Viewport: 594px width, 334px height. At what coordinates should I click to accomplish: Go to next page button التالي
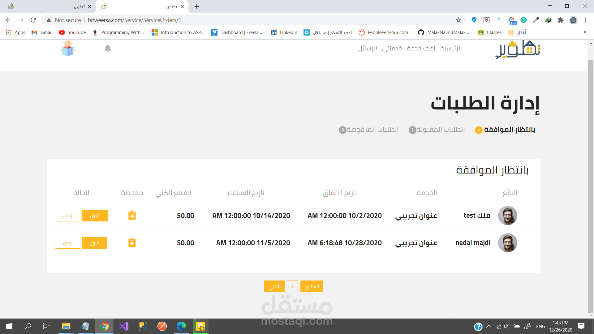click(x=274, y=286)
